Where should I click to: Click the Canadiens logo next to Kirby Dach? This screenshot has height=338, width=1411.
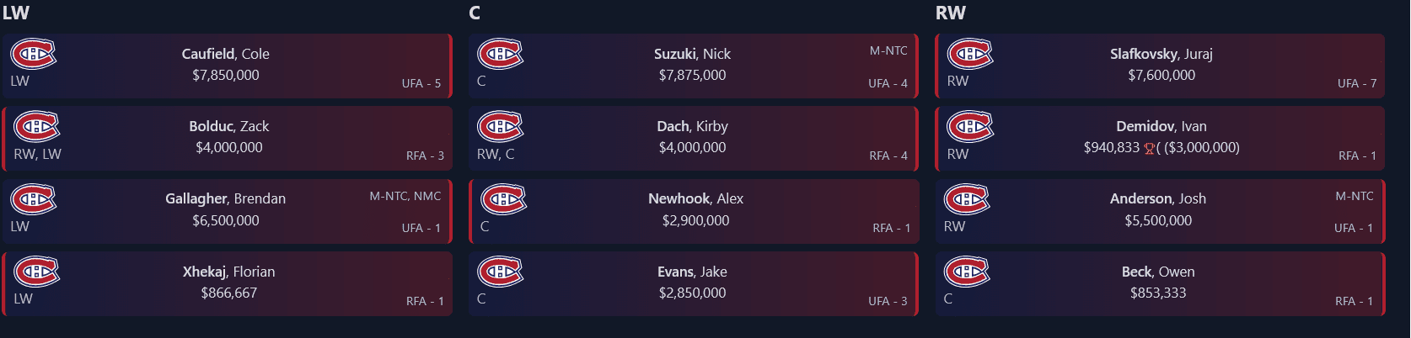500,127
